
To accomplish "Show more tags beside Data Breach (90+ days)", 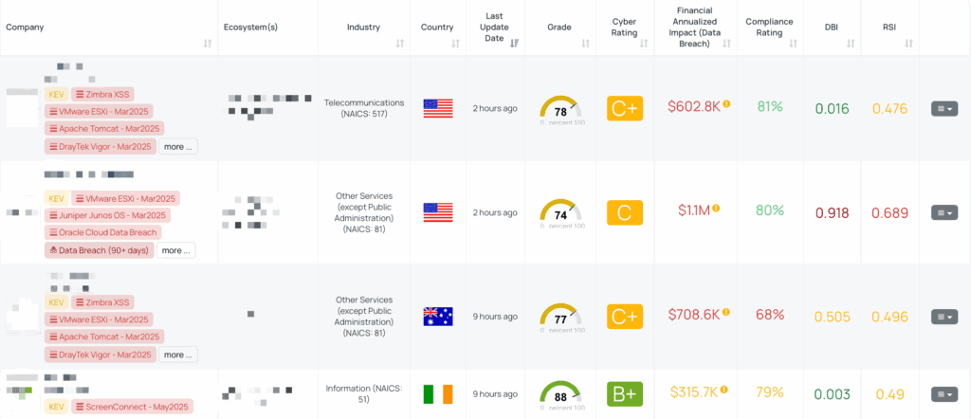I will pyautogui.click(x=175, y=250).
